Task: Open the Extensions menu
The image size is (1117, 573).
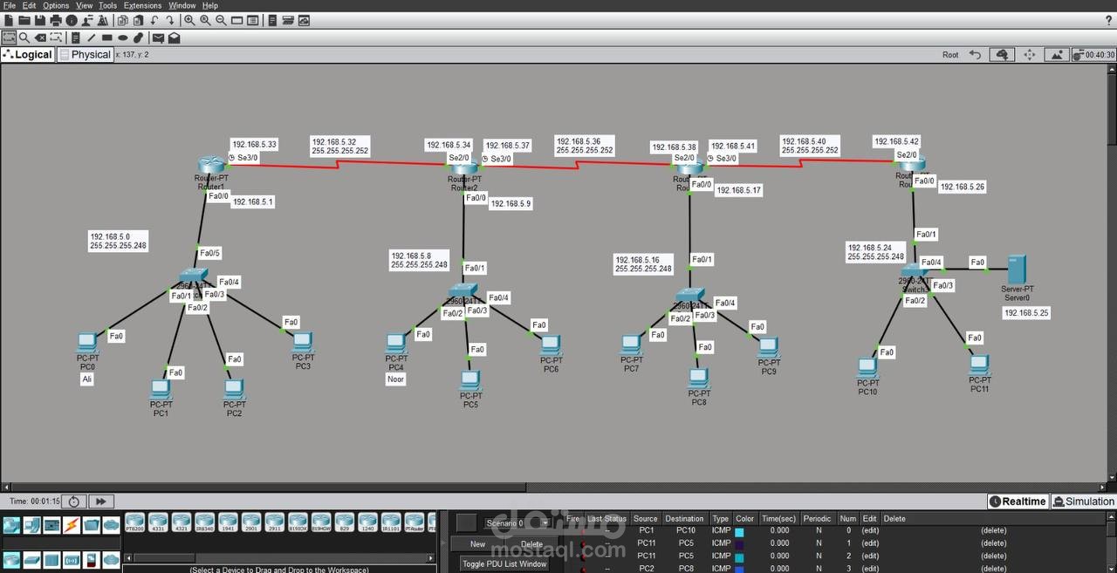Action: coord(141,5)
